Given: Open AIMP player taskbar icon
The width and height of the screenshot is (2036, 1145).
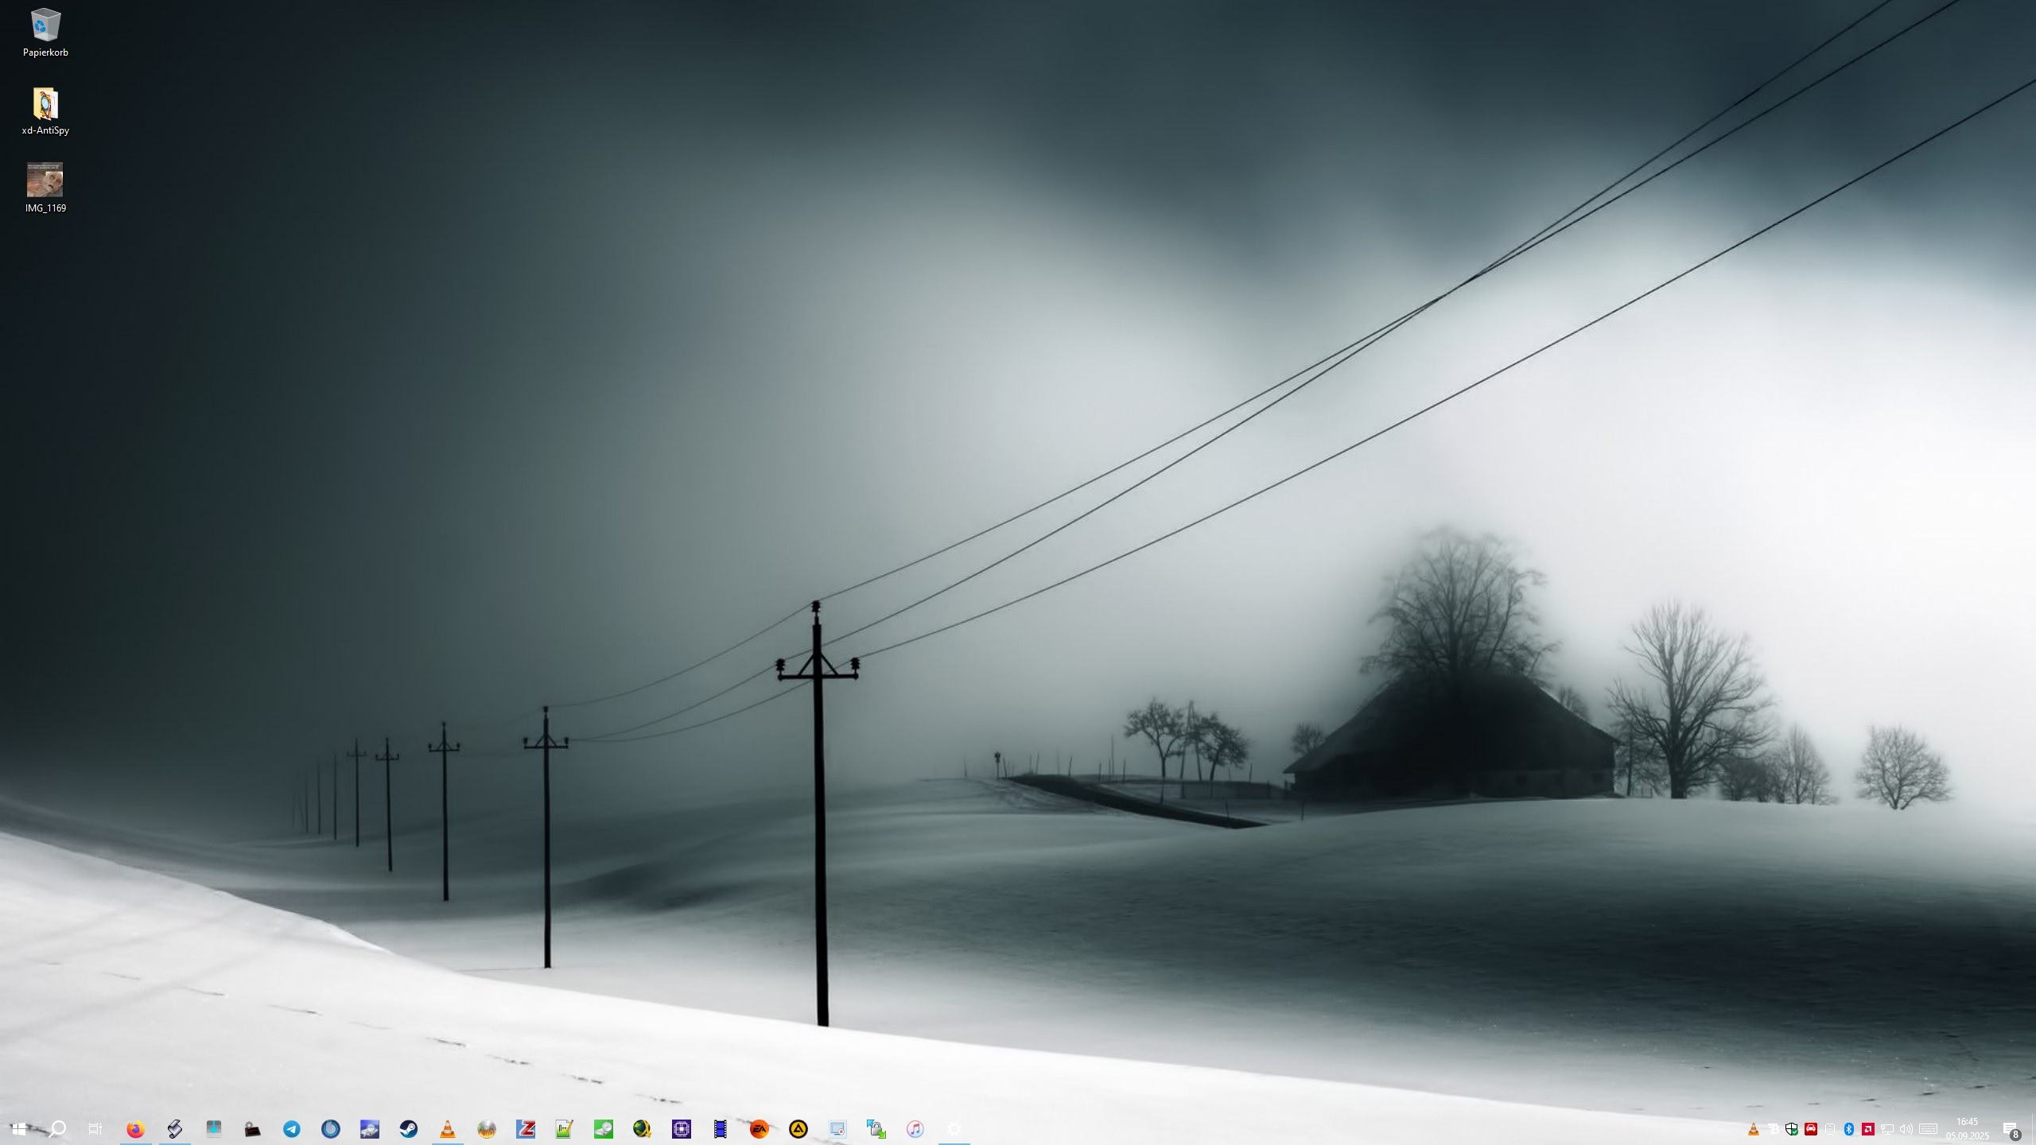Looking at the screenshot, I should (x=798, y=1128).
